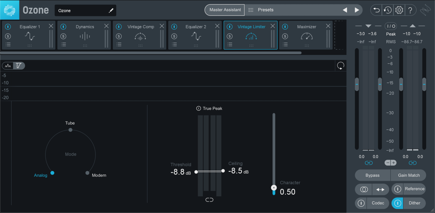Toggle True Peak limiting
Screen dimensions: 435x213
199,109
